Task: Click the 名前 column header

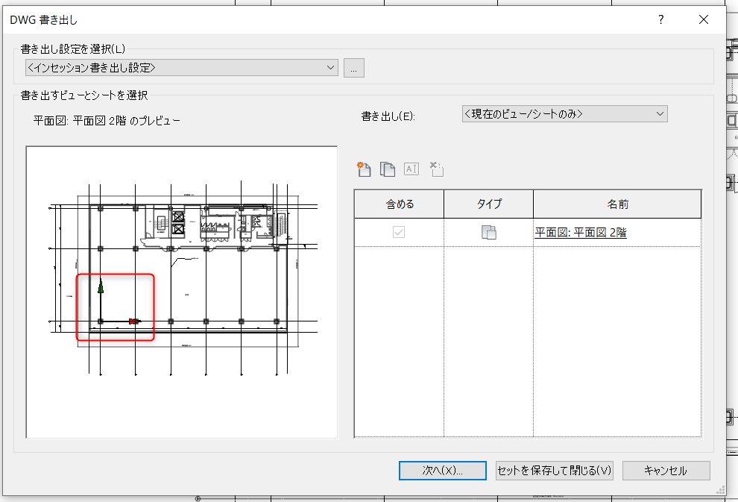Action: coord(617,204)
